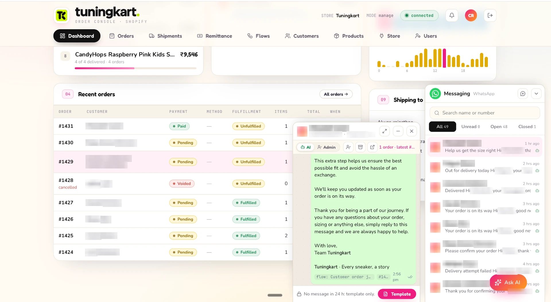Image resolution: width=551 pixels, height=302 pixels.
Task: Select order #1431 in Recent orders
Action: pyautogui.click(x=66, y=126)
